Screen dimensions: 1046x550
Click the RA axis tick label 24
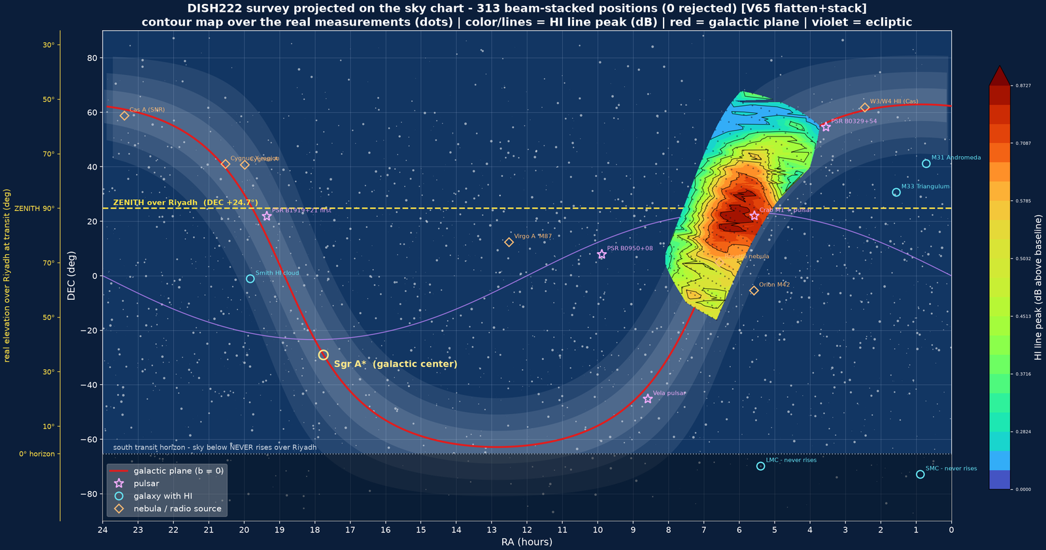coord(103,528)
